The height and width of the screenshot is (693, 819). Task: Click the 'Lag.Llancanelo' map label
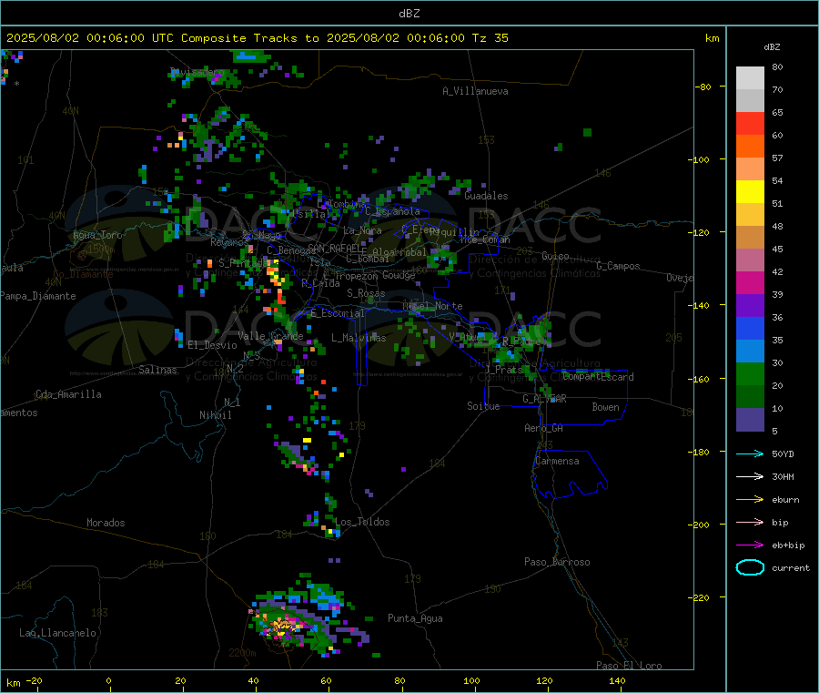pos(57,633)
